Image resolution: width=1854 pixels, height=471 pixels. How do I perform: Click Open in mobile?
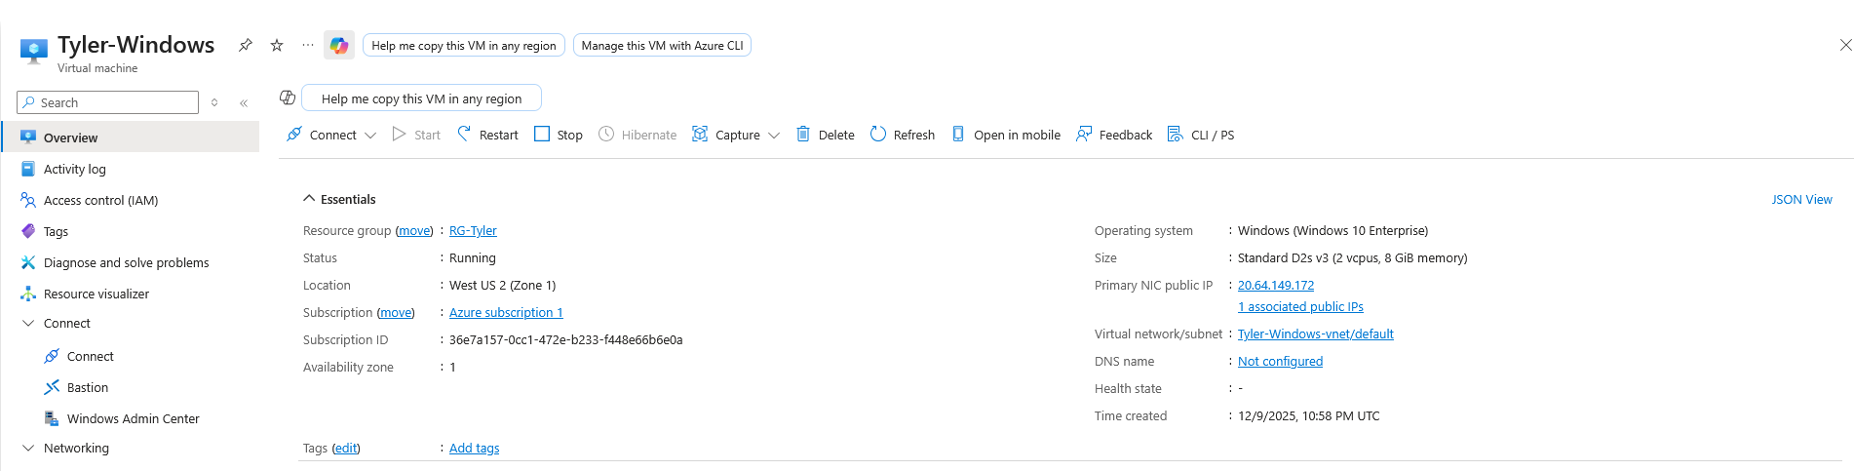[x=1006, y=135]
